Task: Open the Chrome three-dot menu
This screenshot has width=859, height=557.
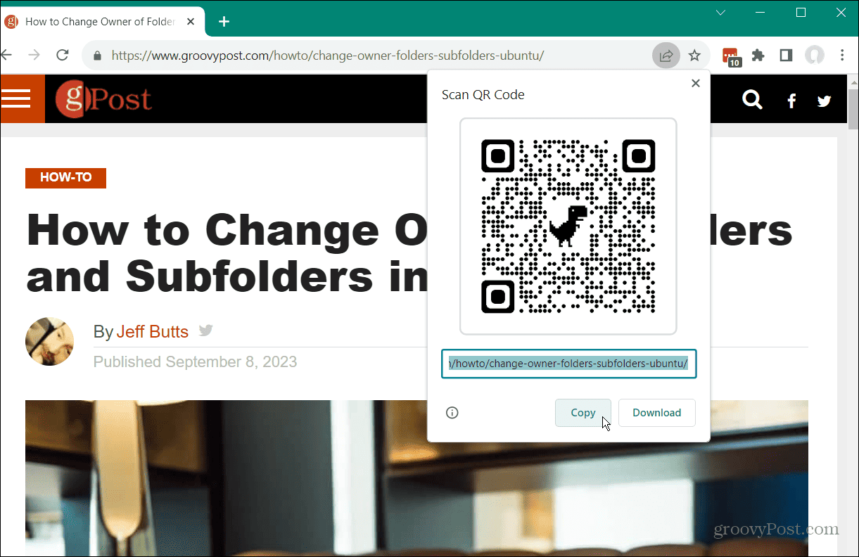Action: [x=843, y=56]
